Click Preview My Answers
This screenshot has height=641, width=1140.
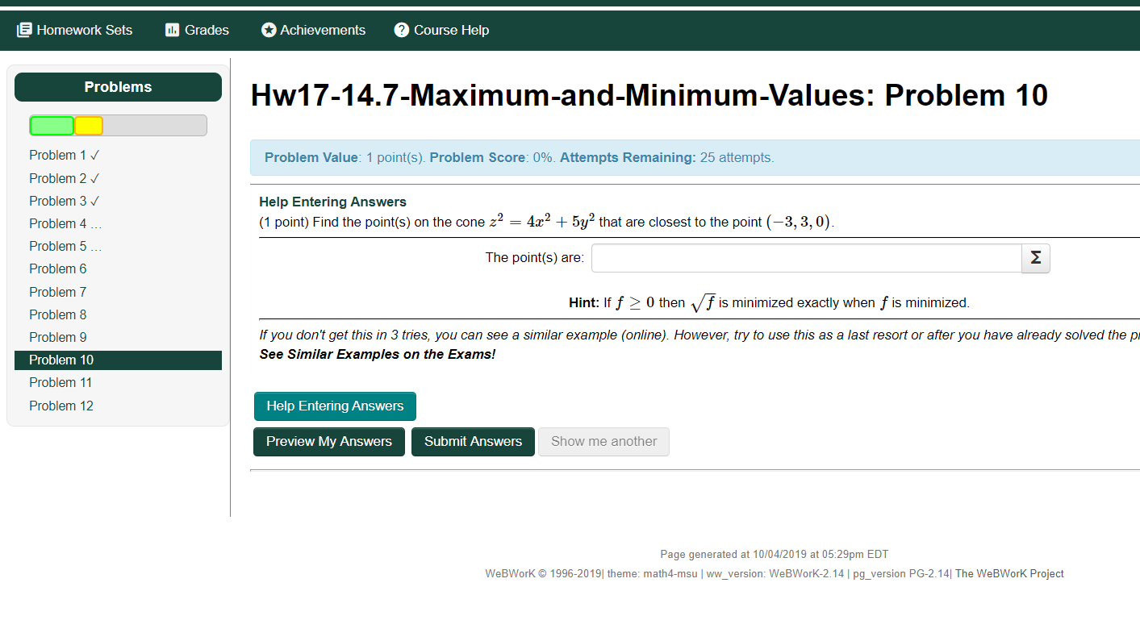point(329,442)
